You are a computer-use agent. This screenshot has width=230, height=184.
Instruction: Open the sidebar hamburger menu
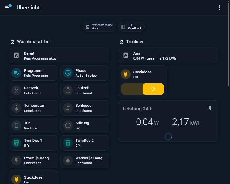pos(8,8)
